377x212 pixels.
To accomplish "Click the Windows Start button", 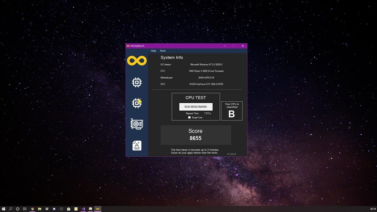I will pos(3,209).
